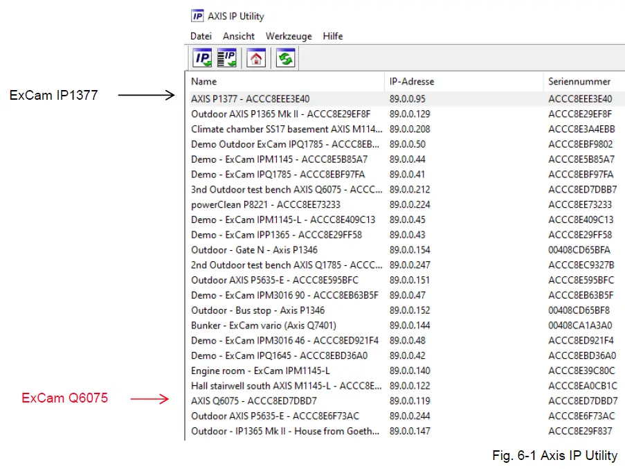
Task: Select AXIS Q6075 - ACCC8ED7DBD7 row
Action: (x=406, y=401)
